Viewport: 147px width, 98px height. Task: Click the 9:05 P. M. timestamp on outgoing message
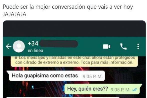121,90
